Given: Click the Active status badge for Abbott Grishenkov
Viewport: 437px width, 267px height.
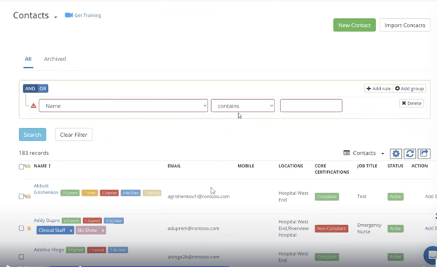Looking at the screenshot, I should point(395,196).
